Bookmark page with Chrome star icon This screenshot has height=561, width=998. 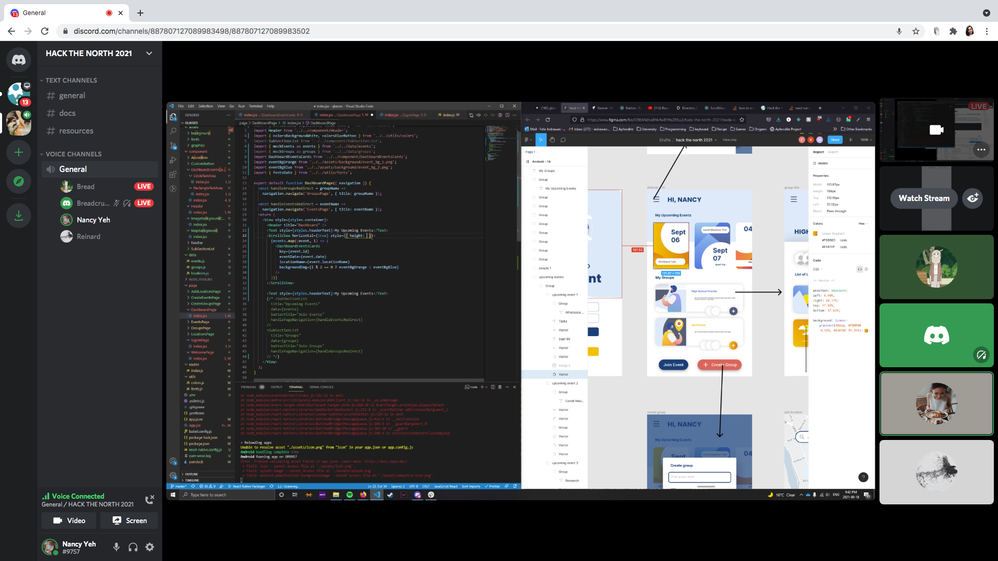point(916,31)
